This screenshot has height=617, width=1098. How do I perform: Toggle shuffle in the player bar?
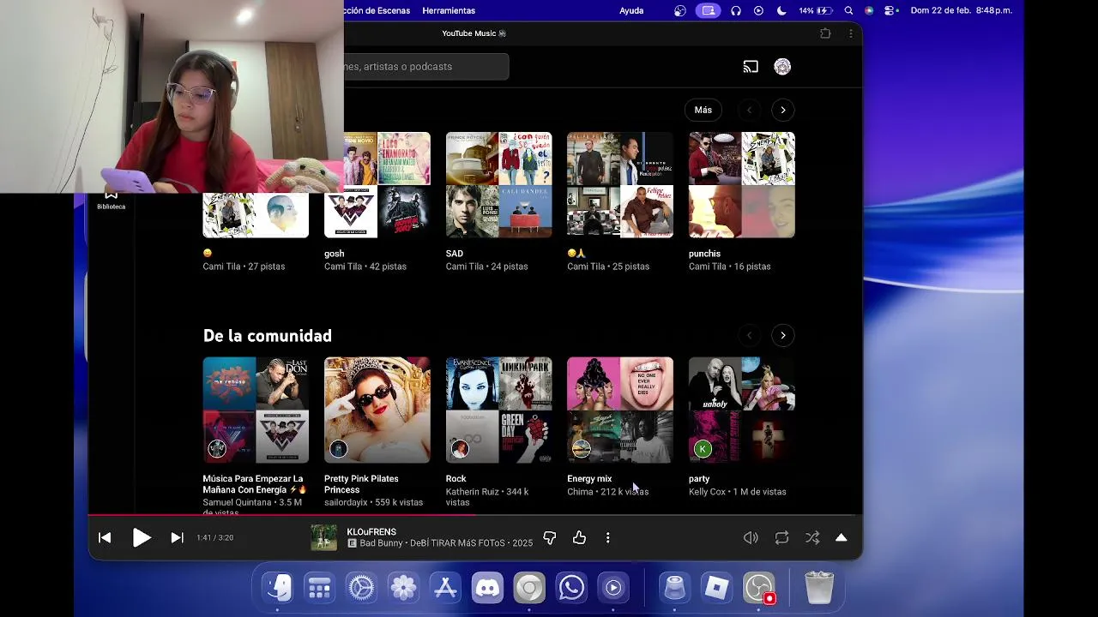[812, 537]
